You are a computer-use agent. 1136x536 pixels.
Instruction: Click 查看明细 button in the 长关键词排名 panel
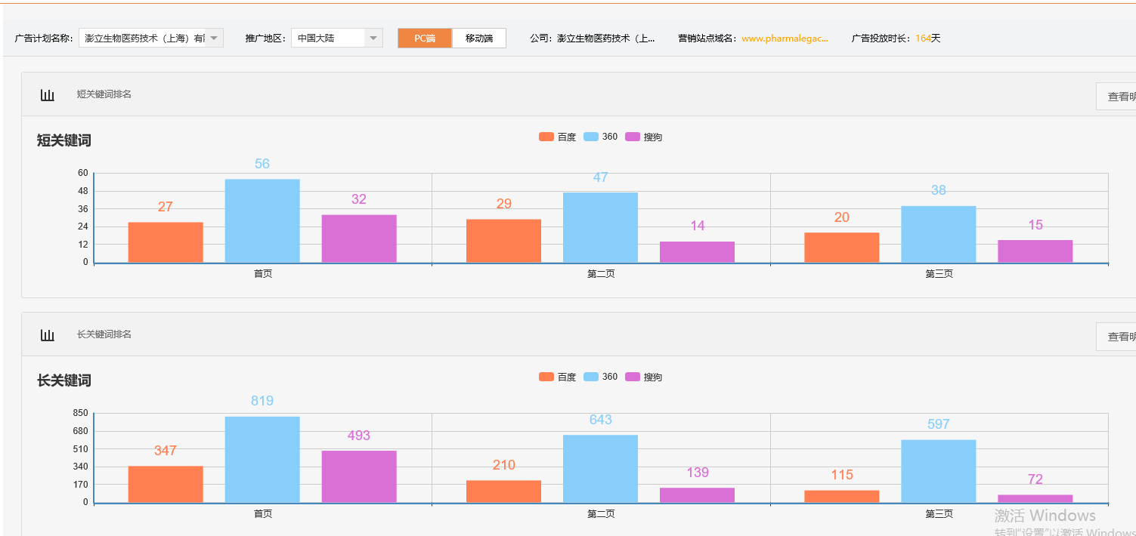coord(1117,337)
